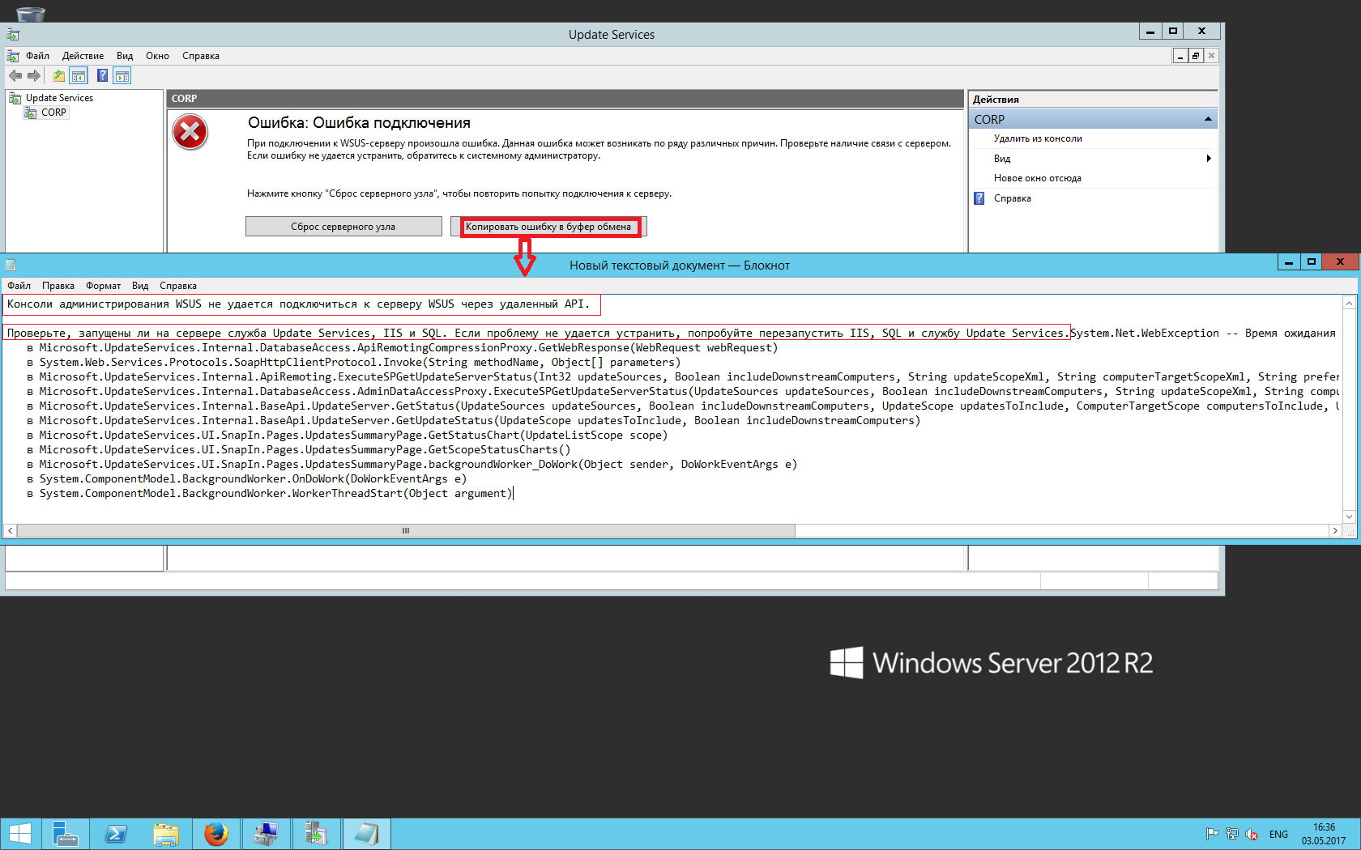The width and height of the screenshot is (1361, 850).
Task: Click the Ошибка подключения heading text
Action: (x=359, y=123)
